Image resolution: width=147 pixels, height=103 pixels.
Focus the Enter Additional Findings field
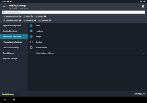click(x=73, y=12)
